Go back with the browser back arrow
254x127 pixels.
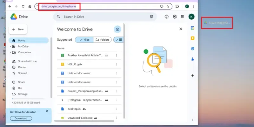click(10, 6)
